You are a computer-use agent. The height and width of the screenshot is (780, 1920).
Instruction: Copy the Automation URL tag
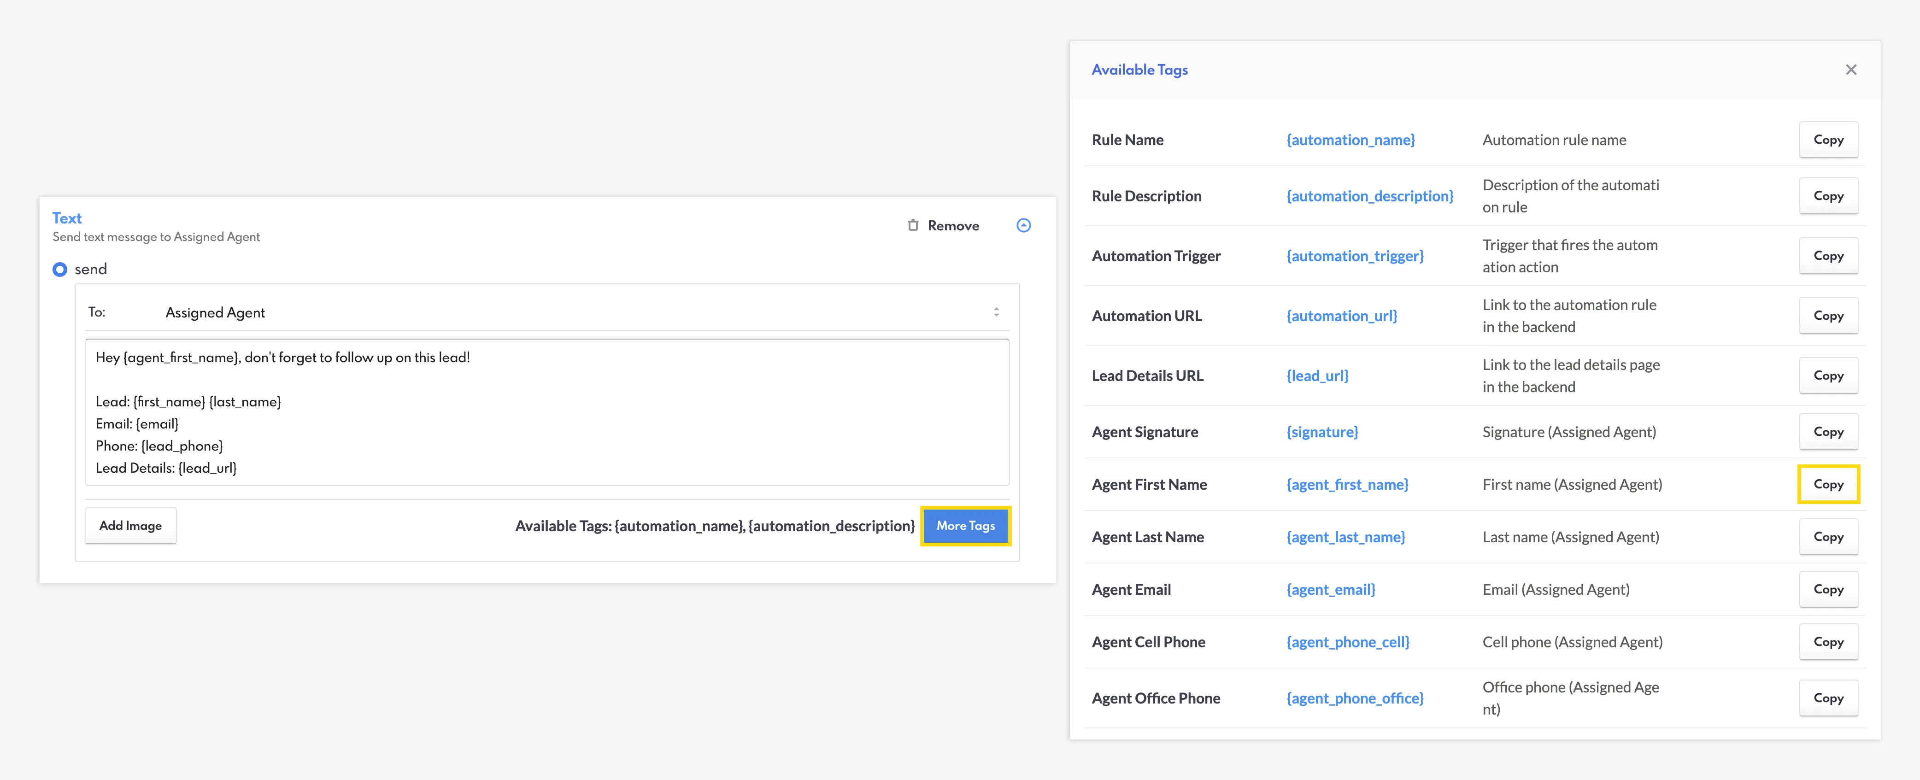tap(1828, 316)
